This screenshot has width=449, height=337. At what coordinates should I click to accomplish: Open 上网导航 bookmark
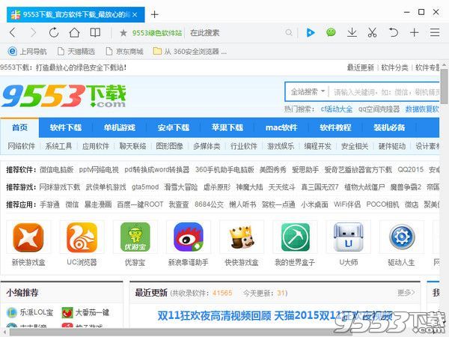click(x=27, y=52)
